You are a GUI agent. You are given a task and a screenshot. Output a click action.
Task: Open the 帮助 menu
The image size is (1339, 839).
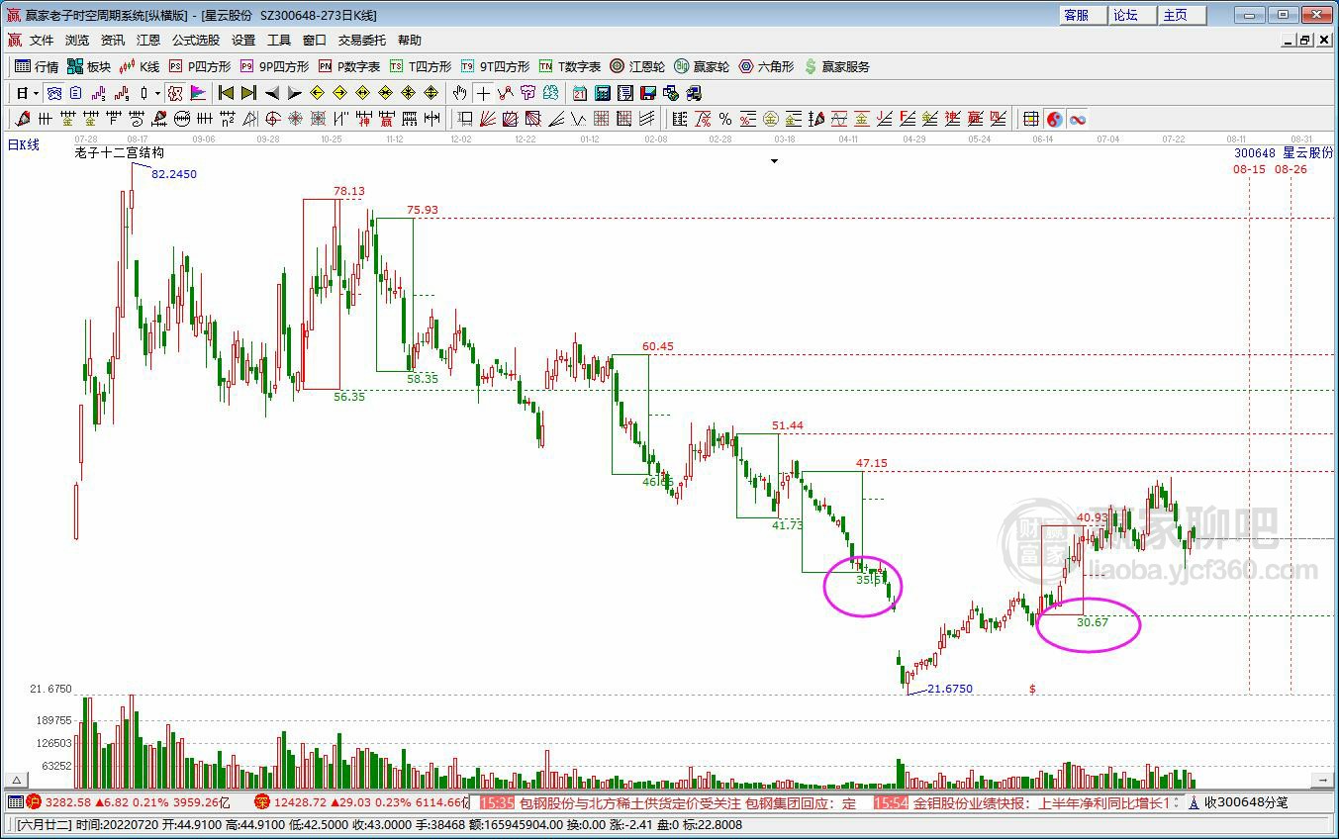tap(410, 41)
